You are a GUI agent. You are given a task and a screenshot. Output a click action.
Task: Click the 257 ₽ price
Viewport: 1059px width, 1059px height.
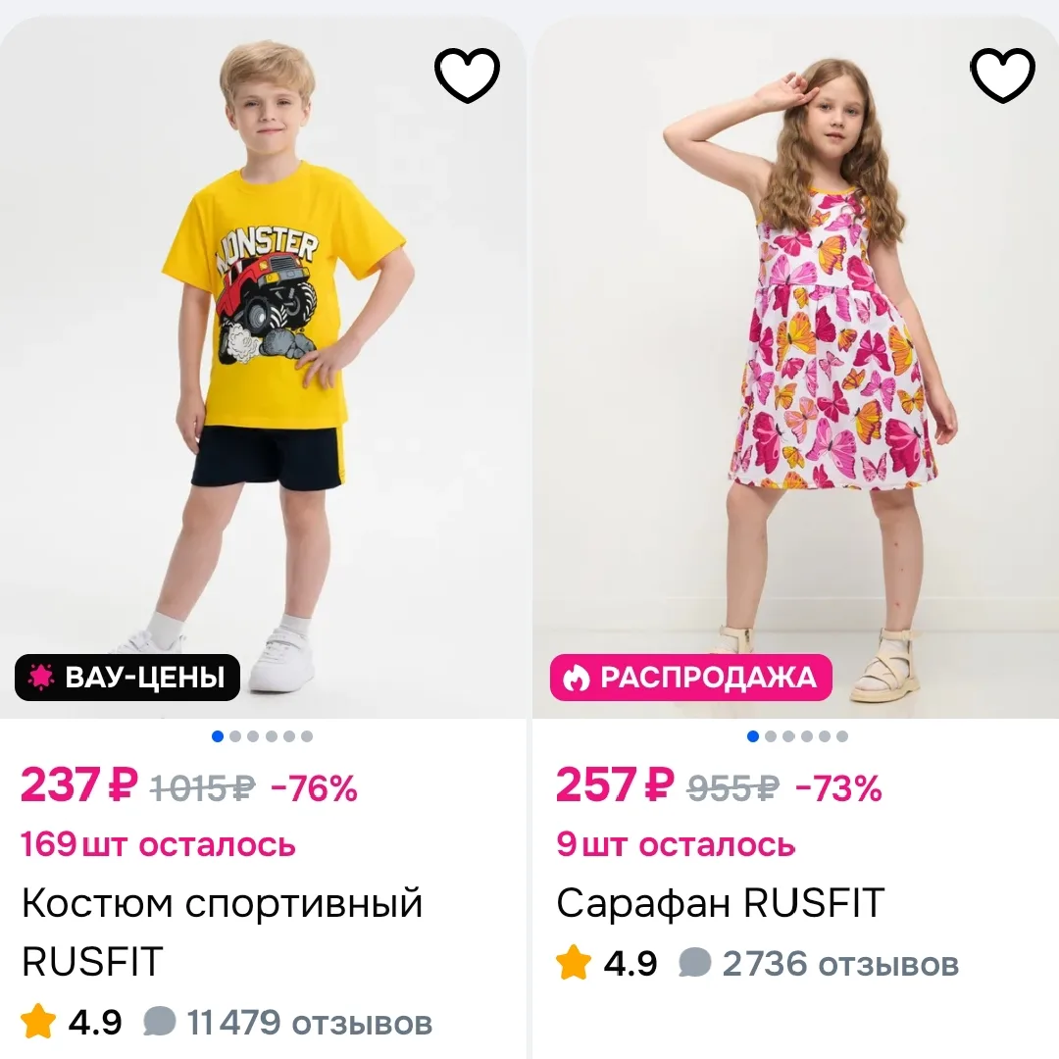pos(615,785)
